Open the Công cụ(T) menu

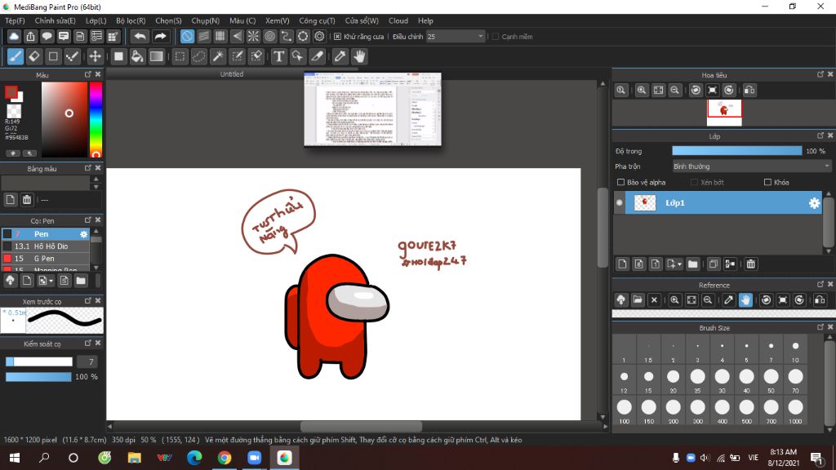point(317,20)
